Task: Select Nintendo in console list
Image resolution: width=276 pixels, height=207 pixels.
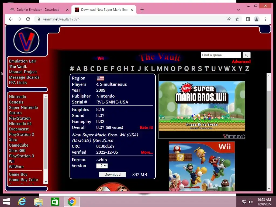Action: pos(18,97)
